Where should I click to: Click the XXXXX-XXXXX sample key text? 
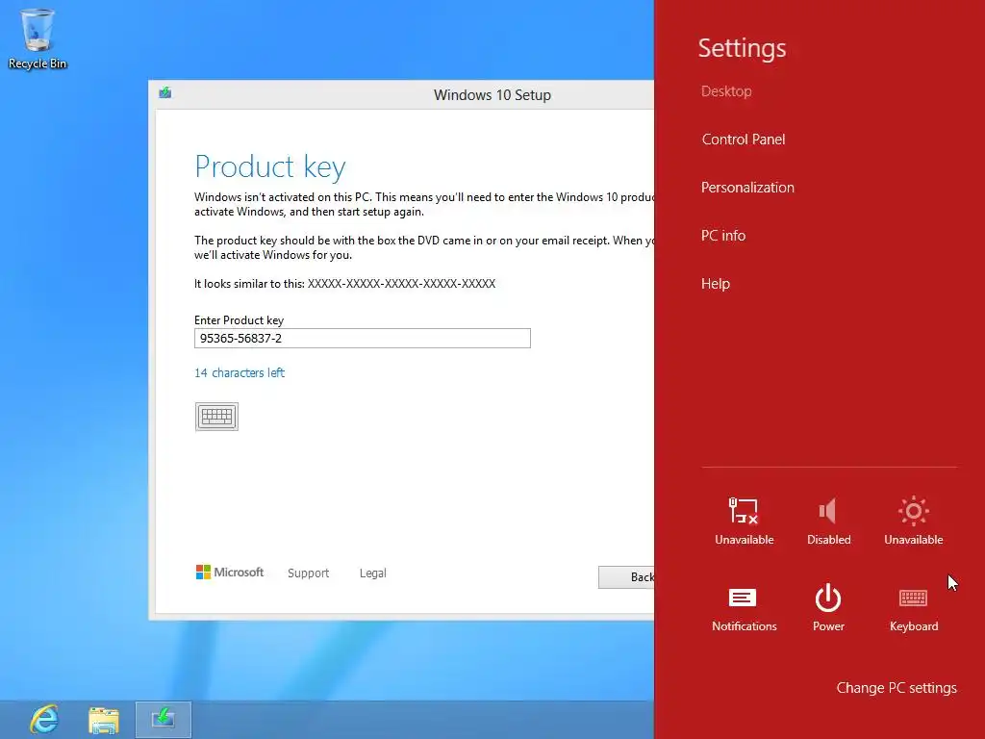point(401,284)
